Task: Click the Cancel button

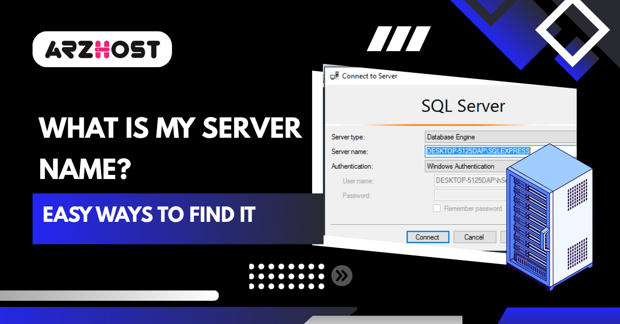Action: click(x=474, y=237)
